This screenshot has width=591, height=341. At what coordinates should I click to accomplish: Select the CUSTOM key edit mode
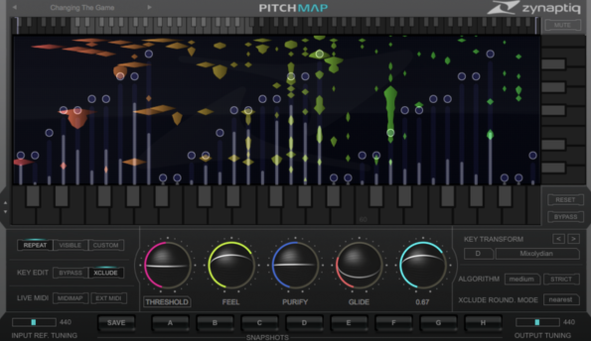coord(105,245)
